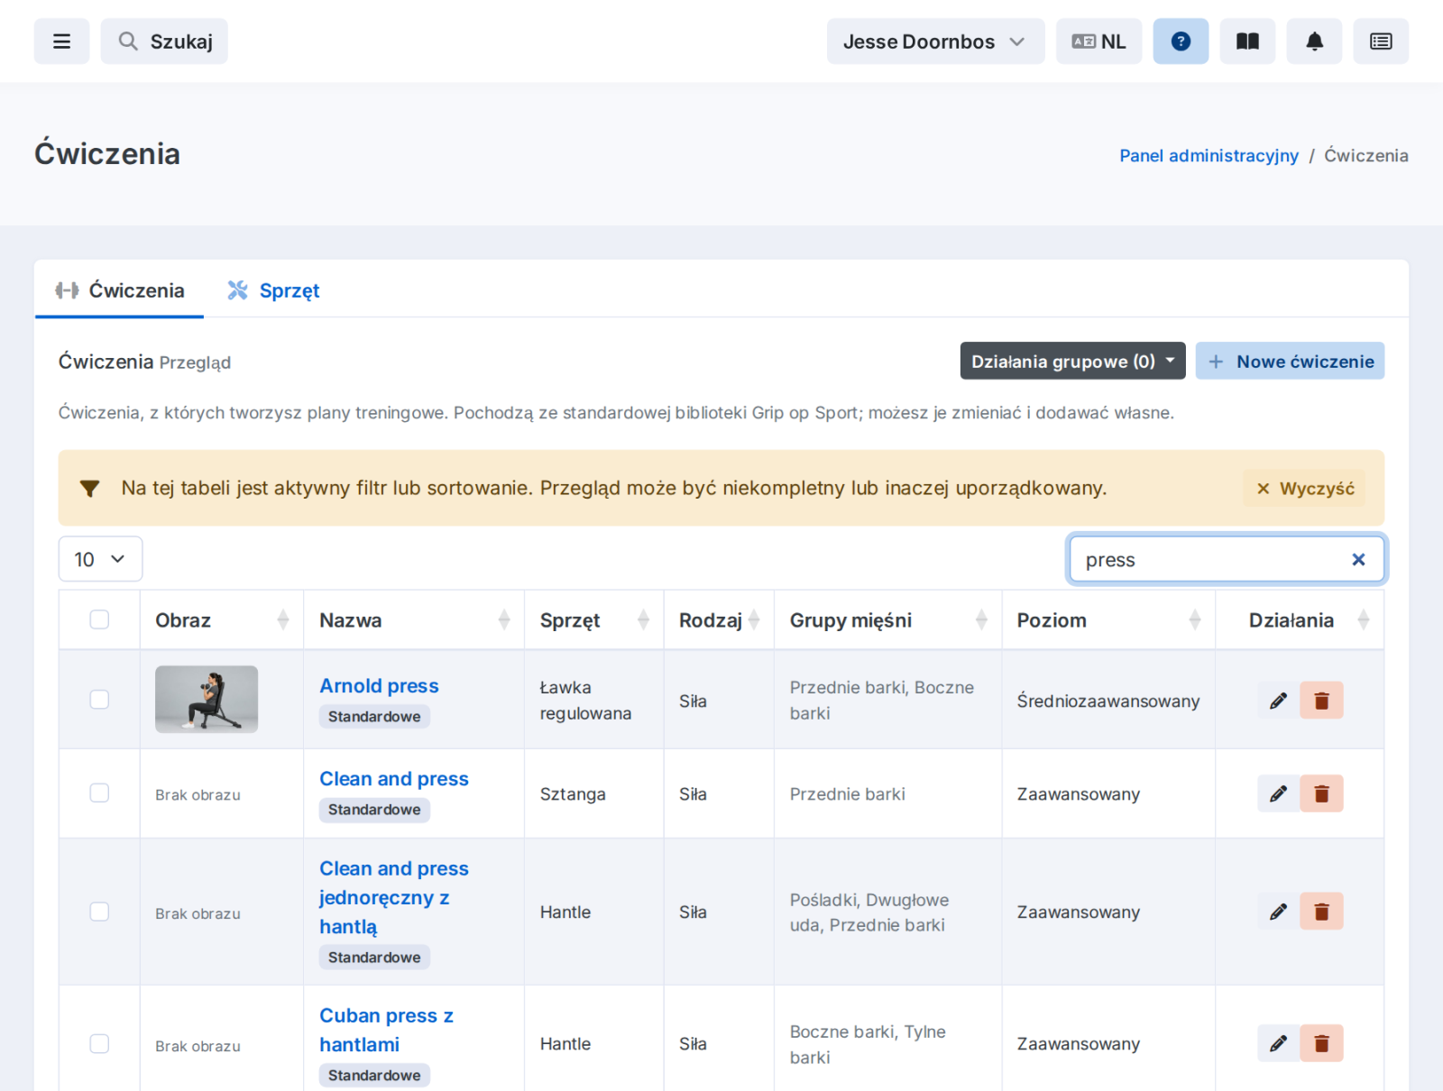
Task: Open the rows-per-page dropdown showing 10
Action: tap(100, 559)
